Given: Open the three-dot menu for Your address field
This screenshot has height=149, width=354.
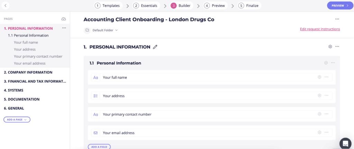Looking at the screenshot, I should click(326, 95).
